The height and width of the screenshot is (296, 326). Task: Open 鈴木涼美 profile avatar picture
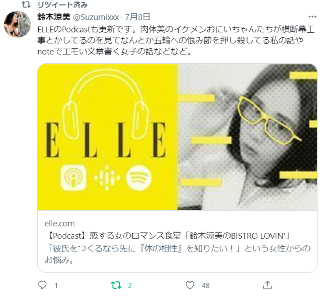point(17,24)
